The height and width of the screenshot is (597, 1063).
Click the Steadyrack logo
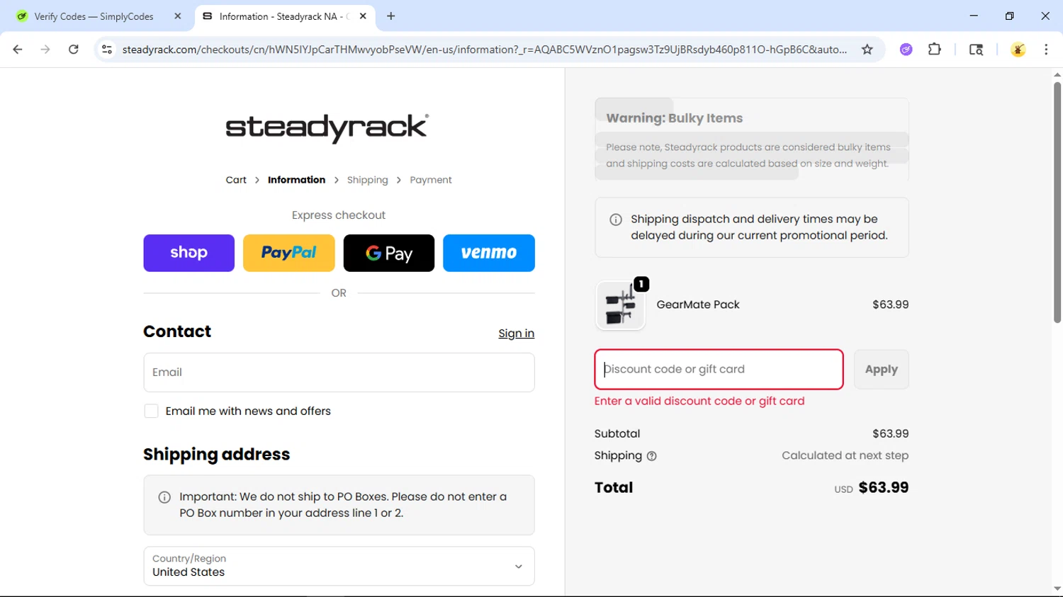[327, 128]
